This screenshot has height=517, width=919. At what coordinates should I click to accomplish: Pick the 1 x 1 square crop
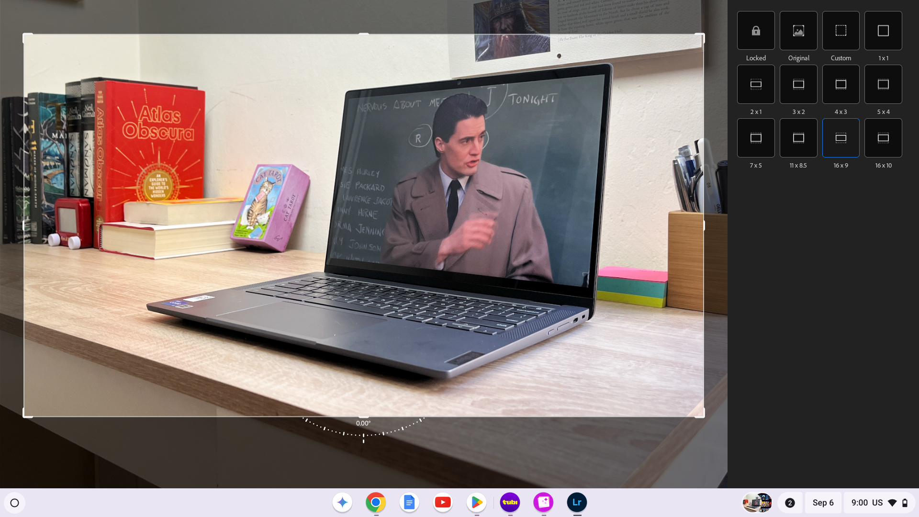click(883, 31)
